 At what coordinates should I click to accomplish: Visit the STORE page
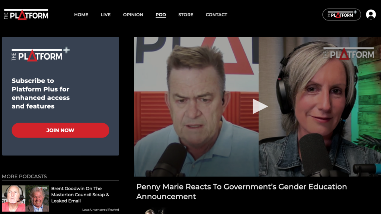pos(186,15)
